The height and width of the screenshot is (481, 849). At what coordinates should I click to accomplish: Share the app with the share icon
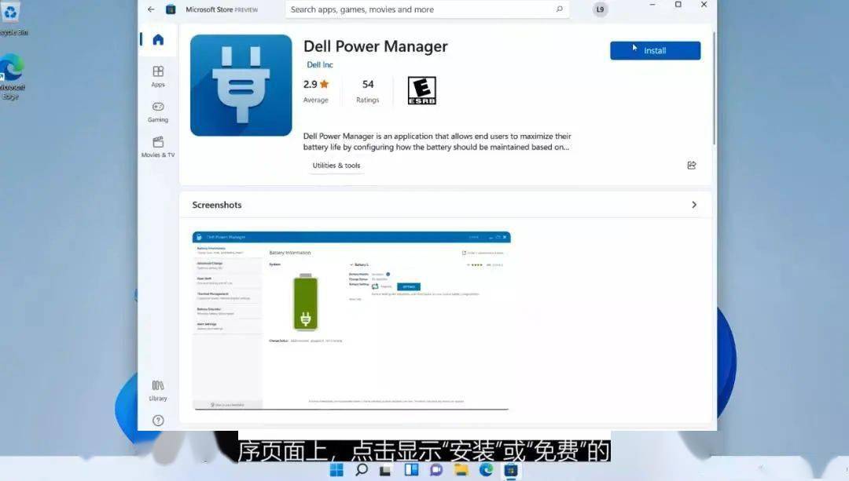click(x=692, y=166)
